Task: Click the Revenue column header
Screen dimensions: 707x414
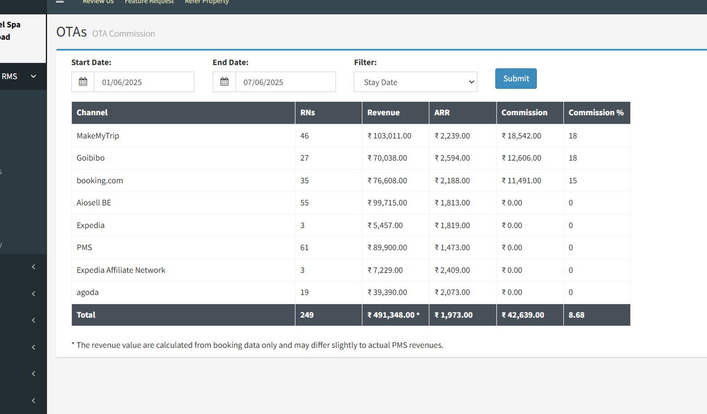Action: click(x=395, y=113)
